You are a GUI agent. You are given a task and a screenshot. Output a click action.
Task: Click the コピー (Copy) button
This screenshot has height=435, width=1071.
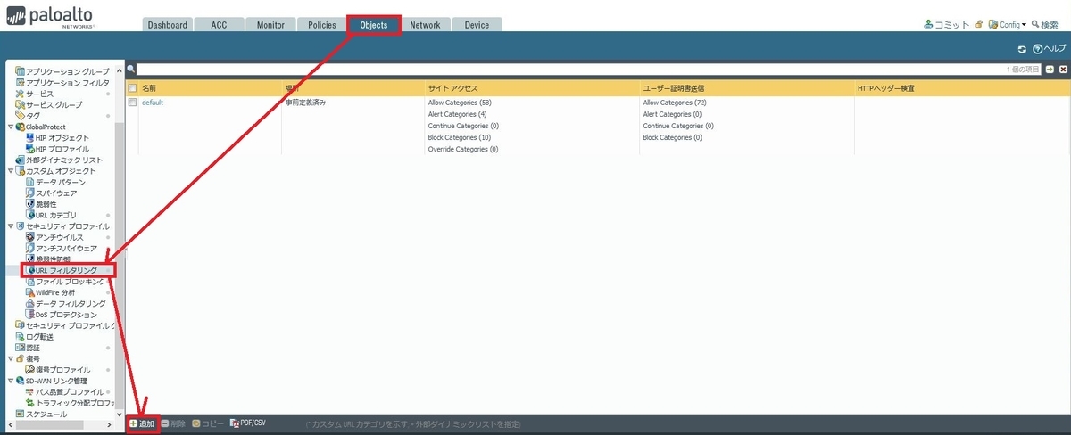click(208, 423)
